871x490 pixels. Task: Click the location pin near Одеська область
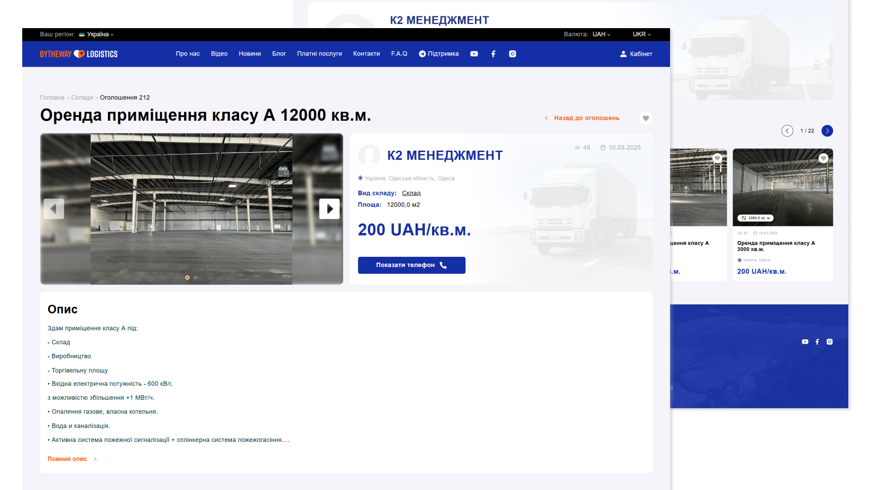coord(360,178)
